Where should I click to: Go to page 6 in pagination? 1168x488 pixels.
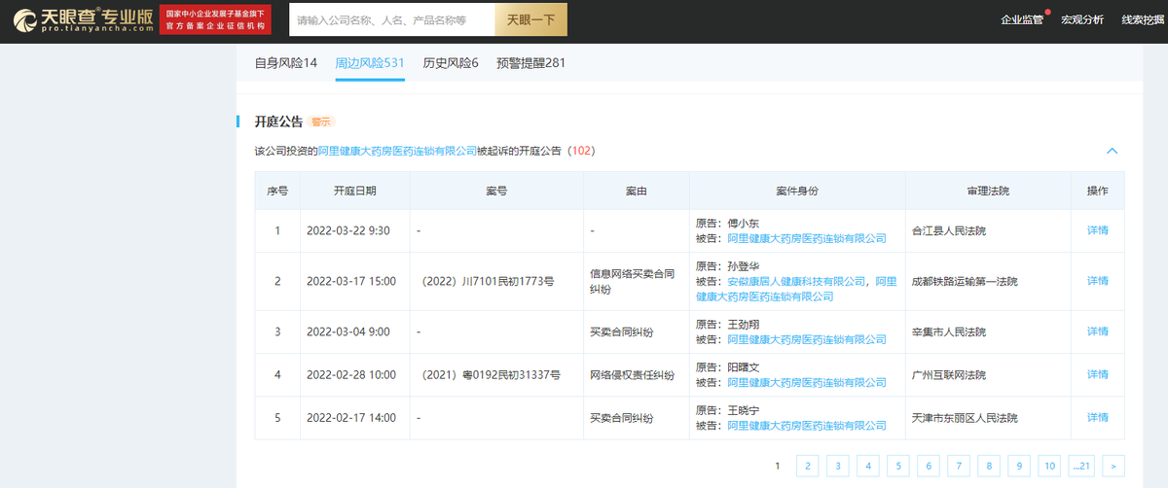[x=928, y=466]
